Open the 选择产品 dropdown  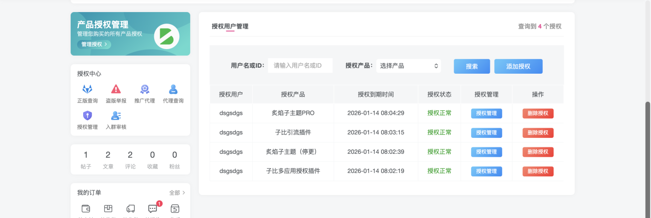(409, 66)
